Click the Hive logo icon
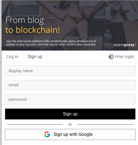This screenshot has width=138, height=145. pyautogui.click(x=111, y=57)
